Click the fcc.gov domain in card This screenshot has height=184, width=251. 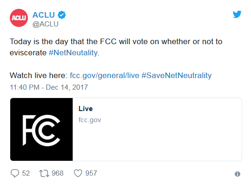coord(90,120)
